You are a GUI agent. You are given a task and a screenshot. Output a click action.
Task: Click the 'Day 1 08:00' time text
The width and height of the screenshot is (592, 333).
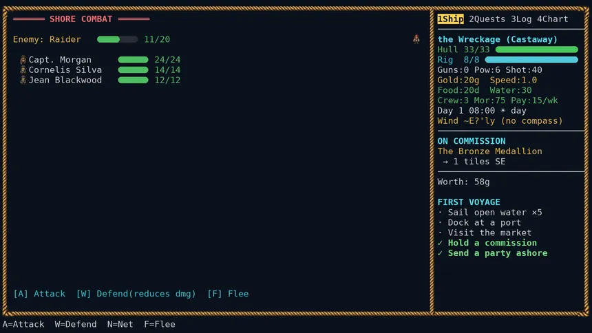point(466,111)
